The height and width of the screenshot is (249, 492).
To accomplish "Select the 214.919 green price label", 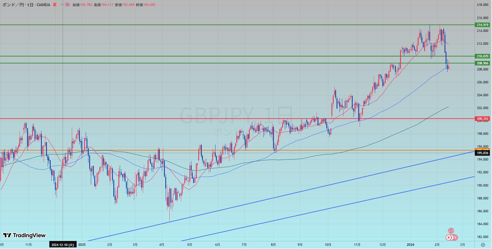I will click(482, 25).
